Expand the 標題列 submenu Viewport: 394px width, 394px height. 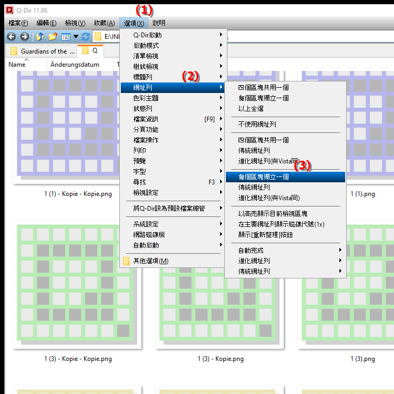pyautogui.click(x=173, y=77)
